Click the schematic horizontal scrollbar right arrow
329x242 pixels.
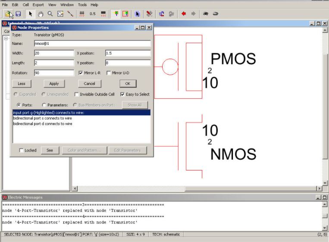pyautogui.click(x=319, y=189)
